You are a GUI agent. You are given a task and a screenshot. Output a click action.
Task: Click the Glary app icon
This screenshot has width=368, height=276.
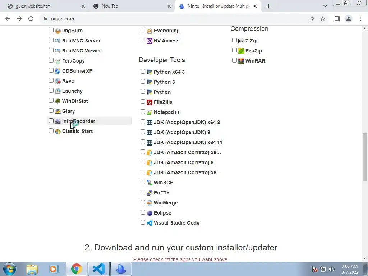(x=58, y=111)
